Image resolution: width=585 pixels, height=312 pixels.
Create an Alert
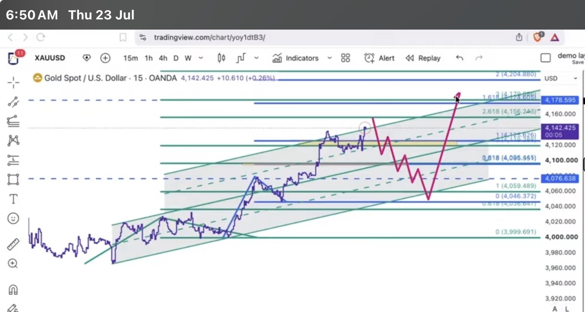(380, 58)
